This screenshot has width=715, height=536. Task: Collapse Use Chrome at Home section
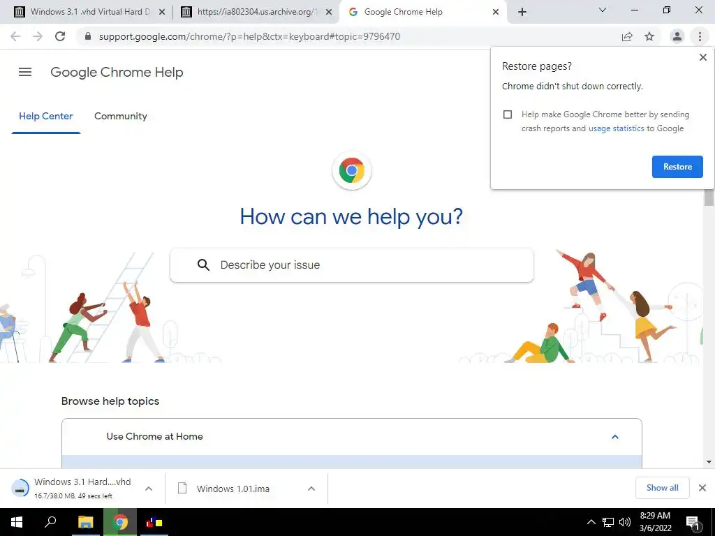pyautogui.click(x=614, y=437)
